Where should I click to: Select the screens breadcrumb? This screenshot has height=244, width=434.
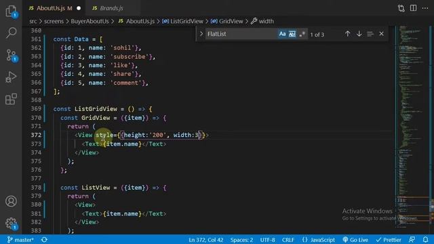54,21
